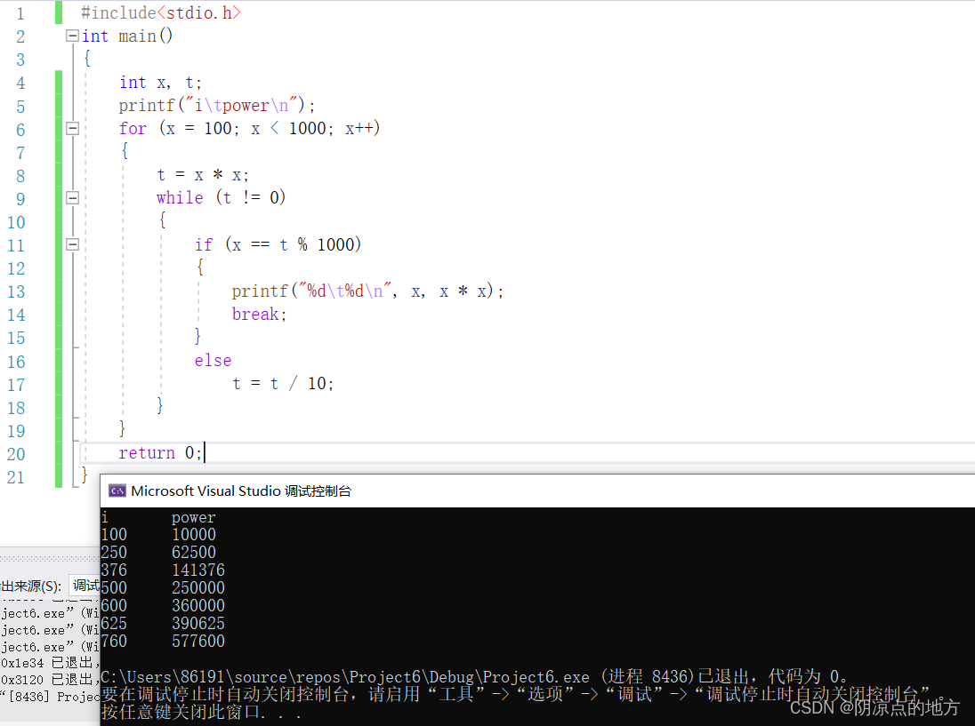Image resolution: width=975 pixels, height=726 pixels.
Task: Click the debug console window icon
Action: click(x=117, y=491)
